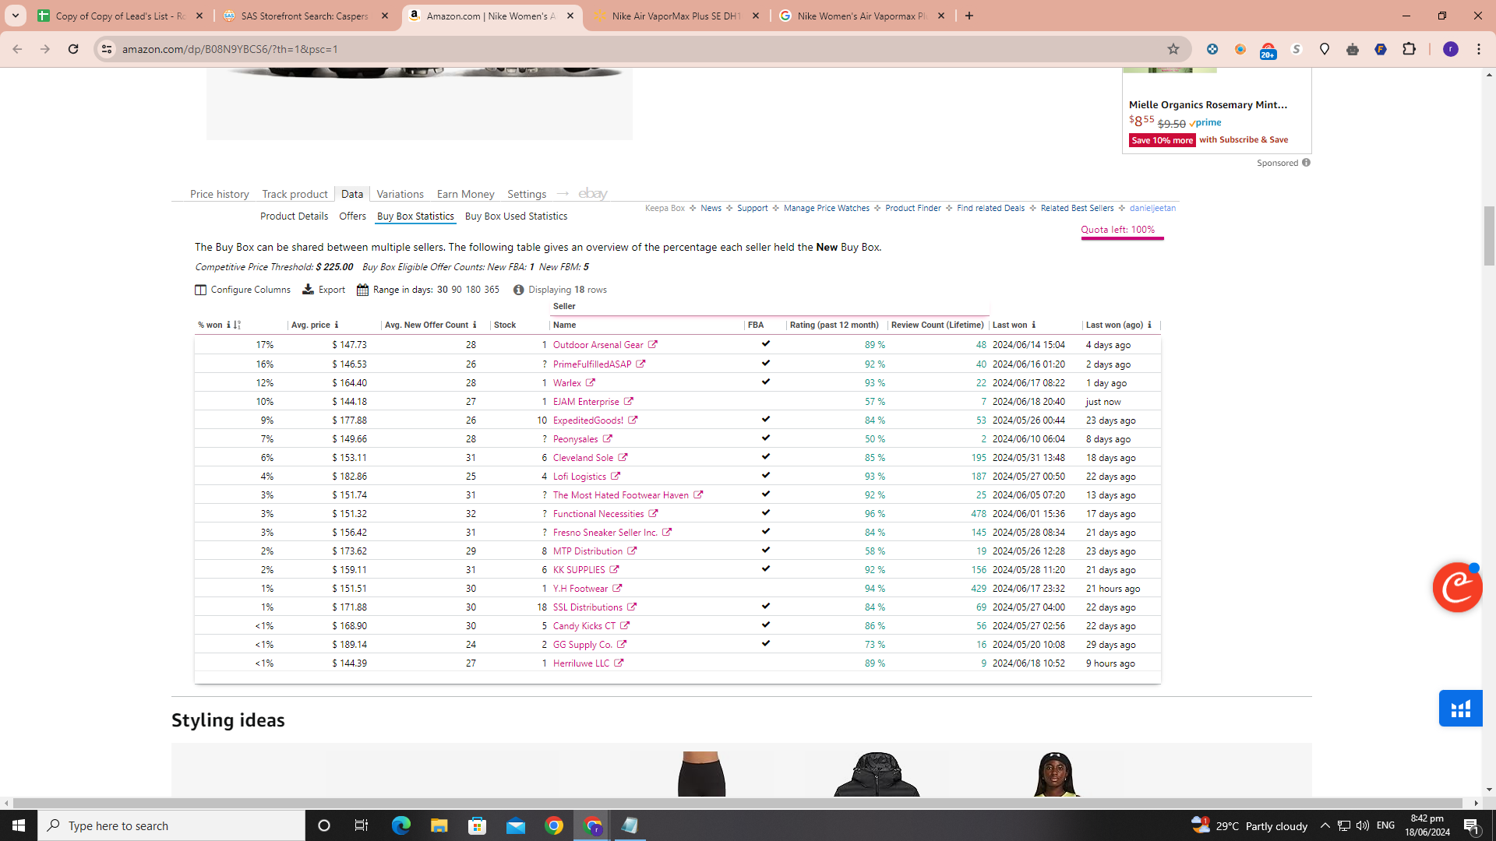
Task: Open the Configure Columns icon
Action: [200, 290]
